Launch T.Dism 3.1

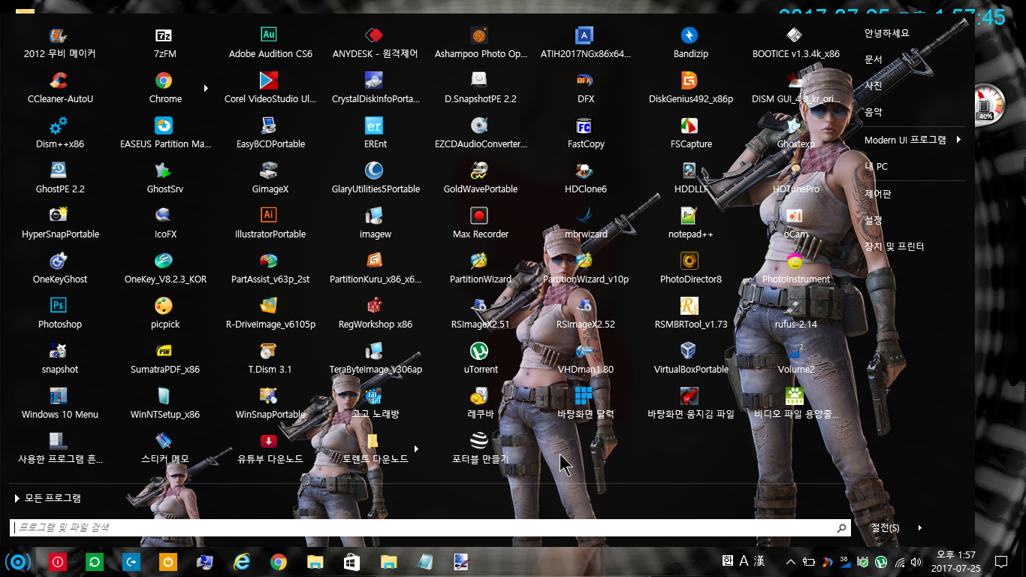click(270, 359)
